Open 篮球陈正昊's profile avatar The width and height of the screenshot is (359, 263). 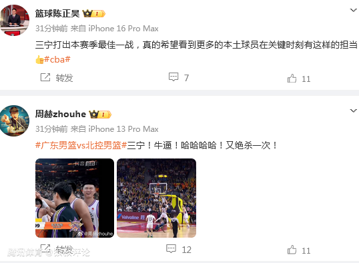[15, 21]
